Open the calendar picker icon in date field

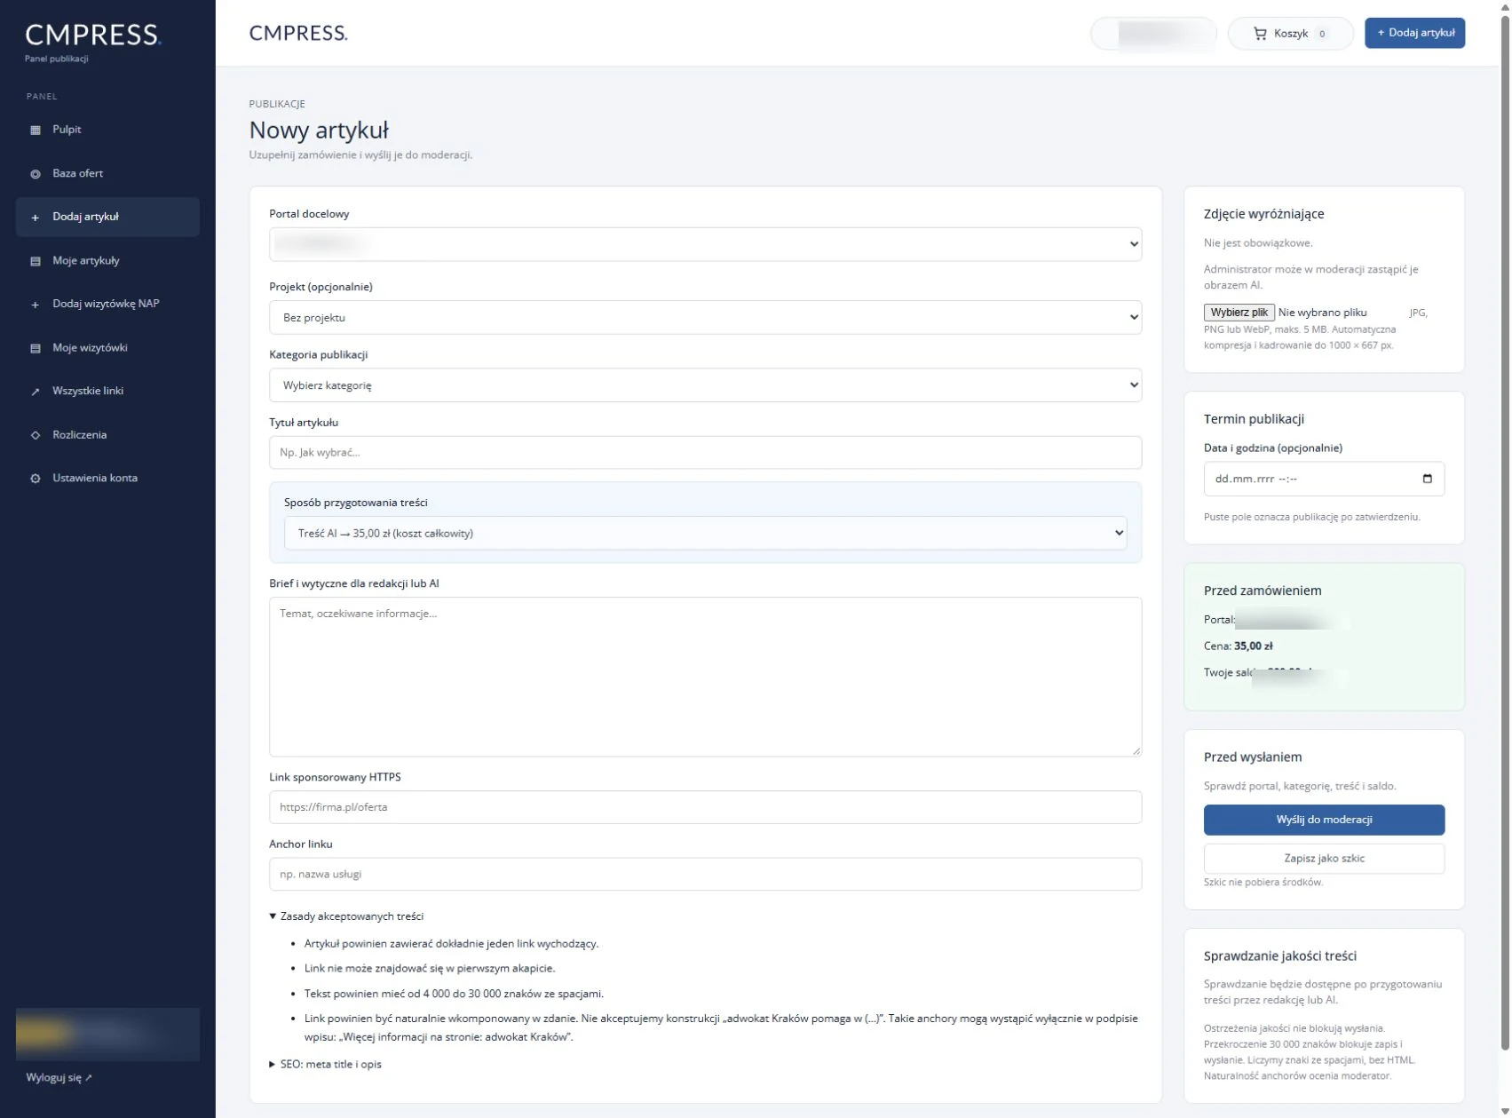pos(1427,479)
